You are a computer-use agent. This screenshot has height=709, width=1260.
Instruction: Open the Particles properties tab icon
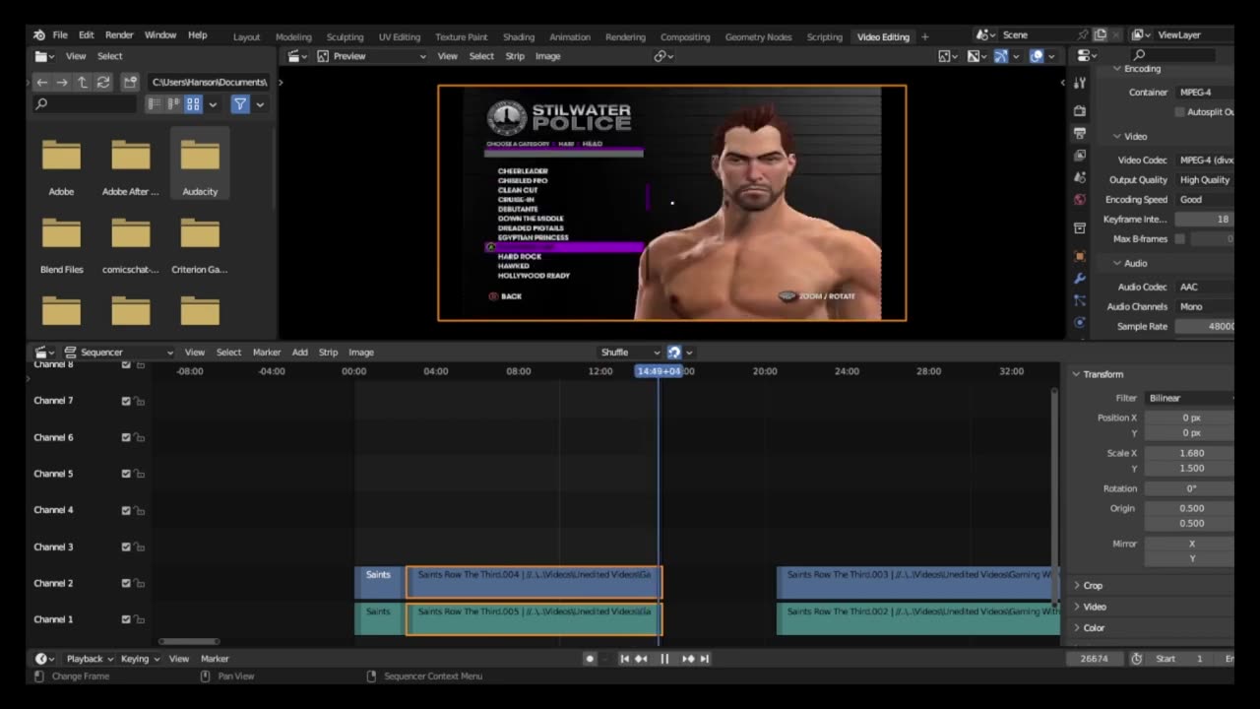point(1080,300)
